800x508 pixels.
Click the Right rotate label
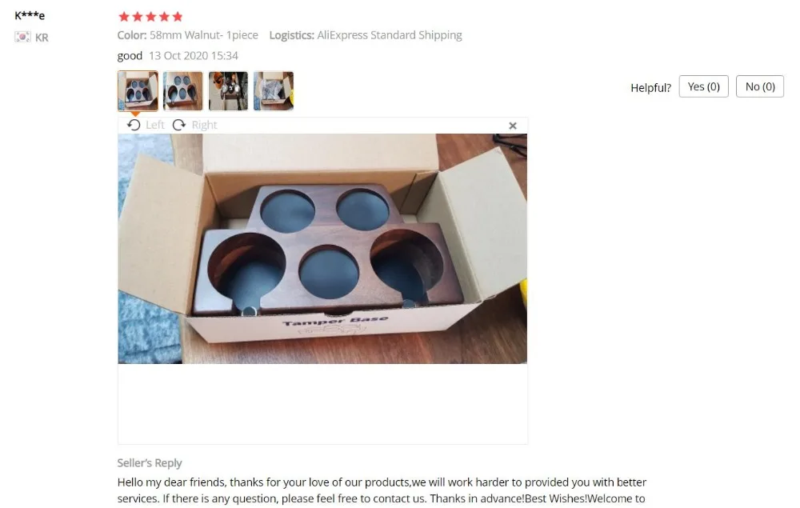click(204, 125)
